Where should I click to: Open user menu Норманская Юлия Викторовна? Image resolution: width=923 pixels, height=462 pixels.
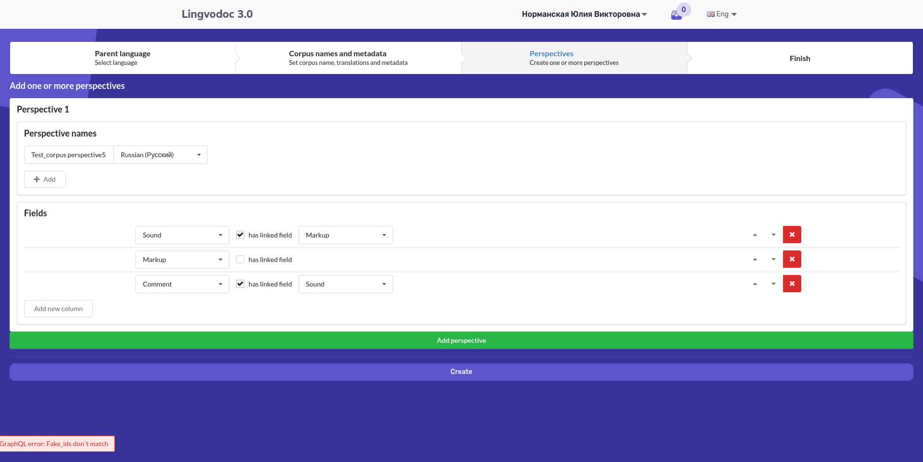(584, 14)
